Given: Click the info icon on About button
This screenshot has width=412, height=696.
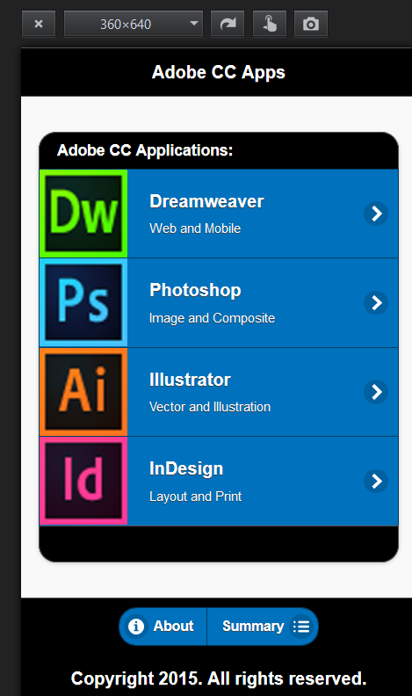Looking at the screenshot, I should pos(136,627).
